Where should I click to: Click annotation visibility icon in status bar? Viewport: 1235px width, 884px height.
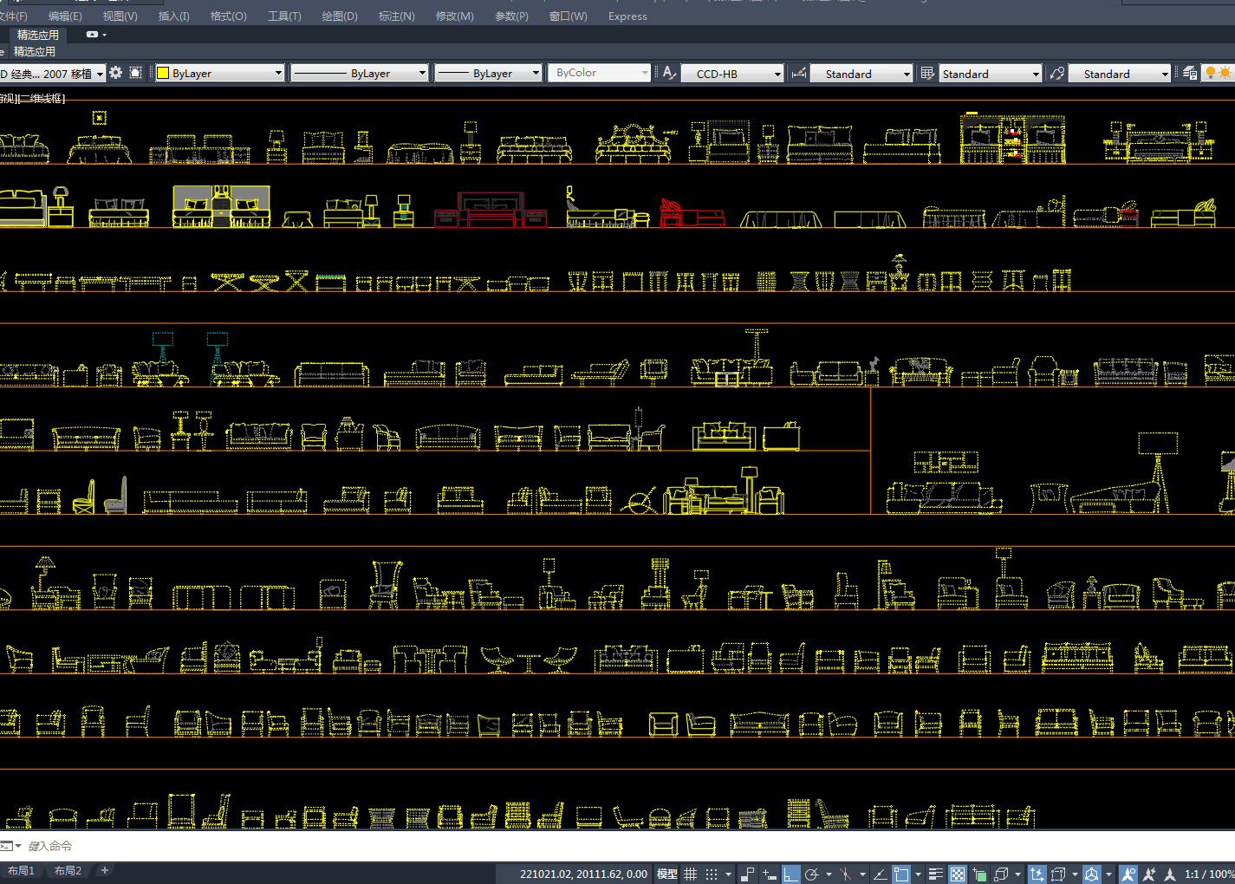1128,874
